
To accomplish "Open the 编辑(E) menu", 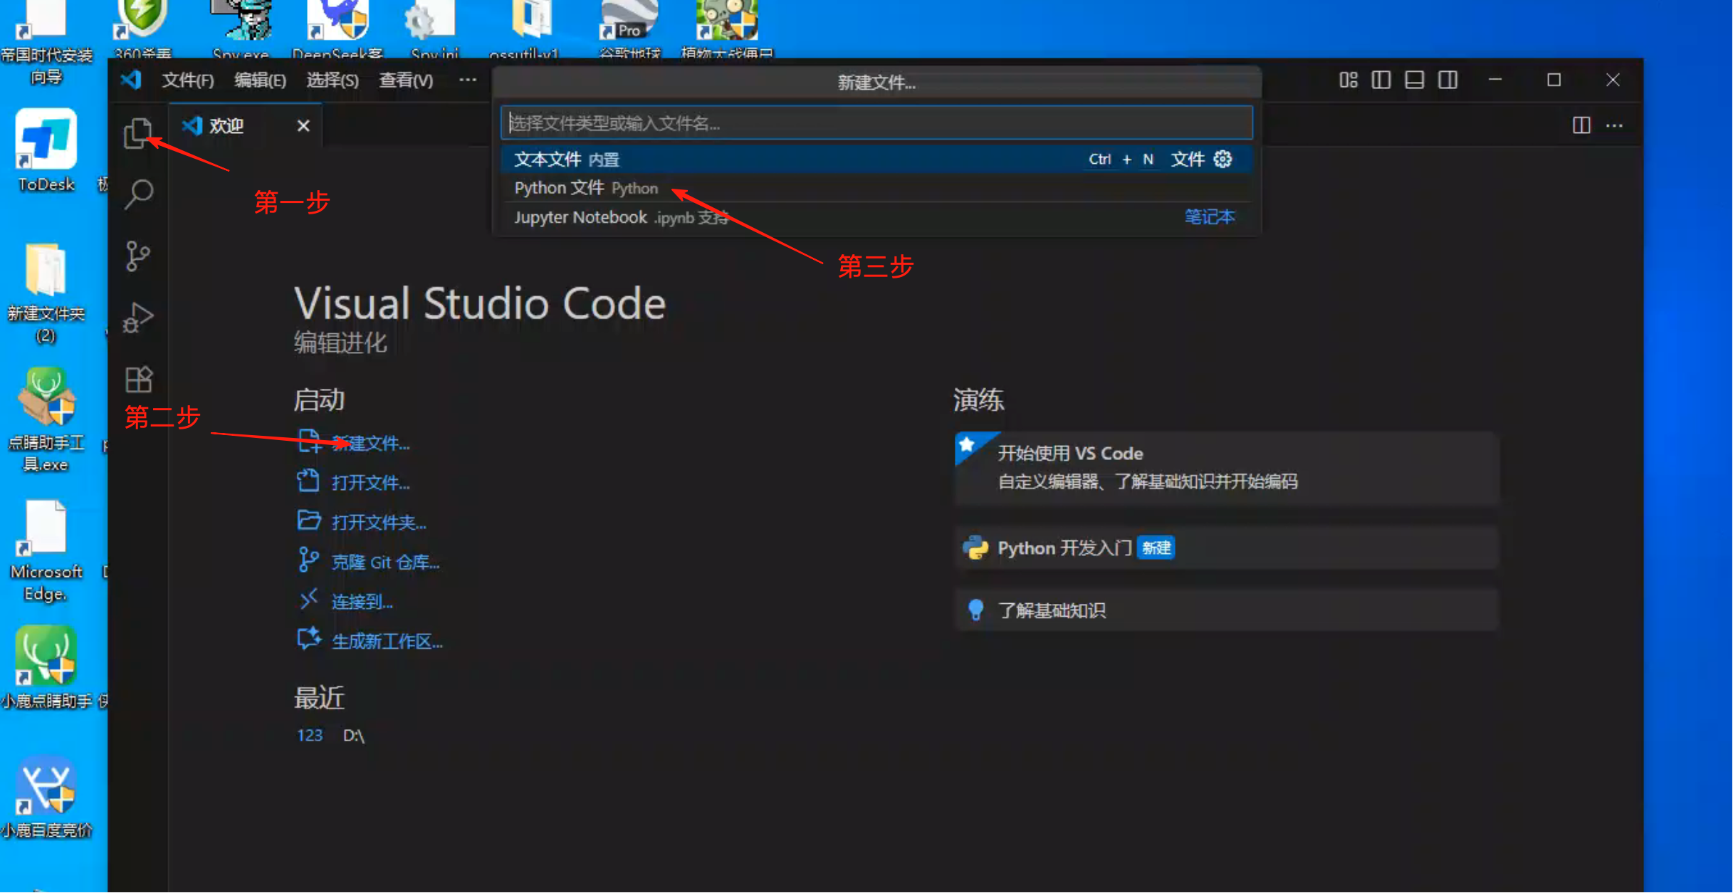I will (261, 80).
